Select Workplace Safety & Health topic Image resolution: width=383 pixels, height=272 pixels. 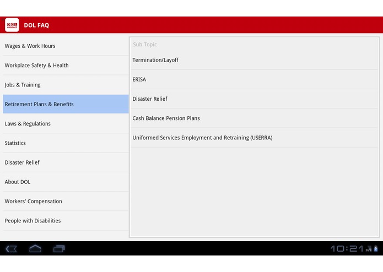[66, 66]
